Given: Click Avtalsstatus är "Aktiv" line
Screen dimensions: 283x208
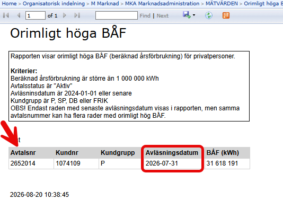Looking at the screenshot, I should point(41,86).
